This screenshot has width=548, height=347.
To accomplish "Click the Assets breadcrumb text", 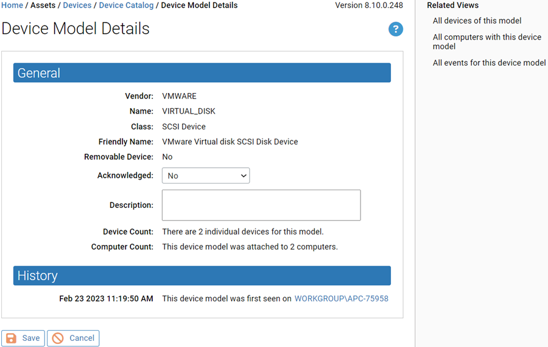I will click(x=43, y=5).
